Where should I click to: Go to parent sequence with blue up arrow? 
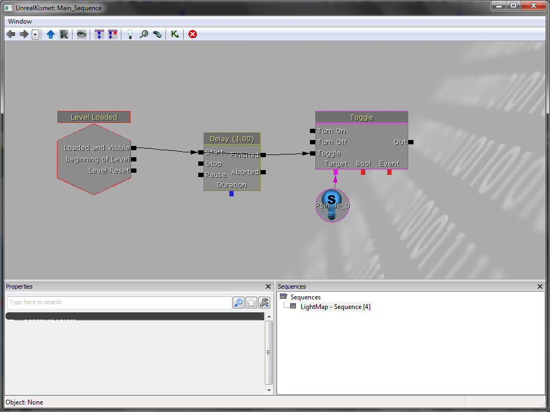point(50,34)
